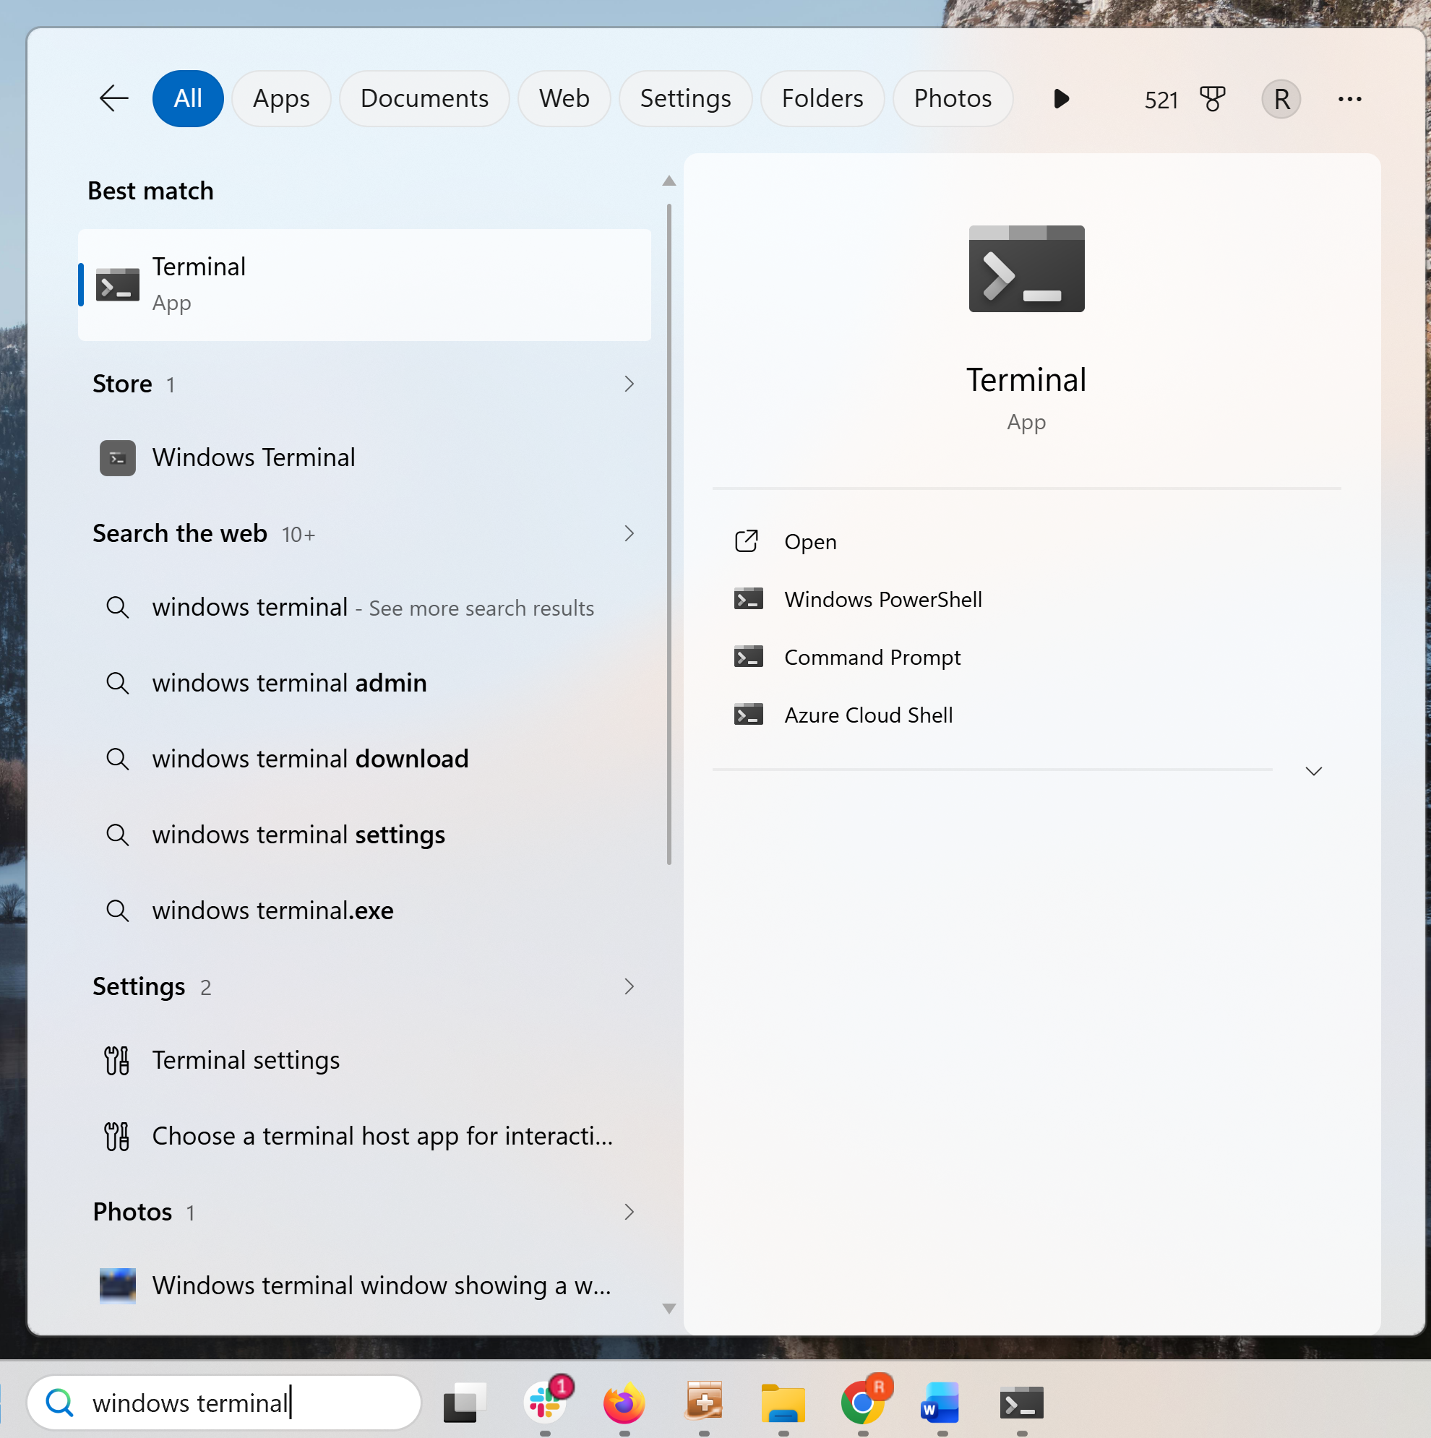Open Firefox from the taskbar

pyautogui.click(x=624, y=1403)
